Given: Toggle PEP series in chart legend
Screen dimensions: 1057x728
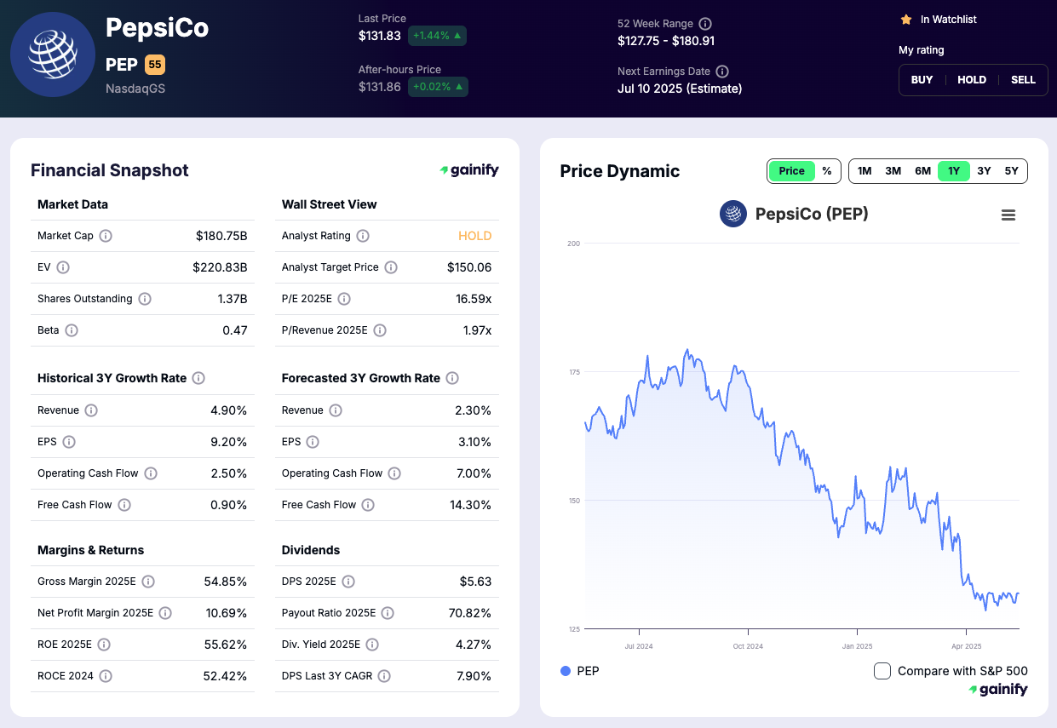Looking at the screenshot, I should 580,671.
